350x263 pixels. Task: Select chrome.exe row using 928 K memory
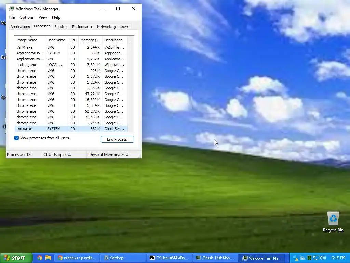71,71
